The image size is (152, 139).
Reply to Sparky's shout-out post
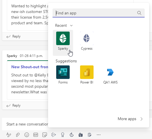(x=13, y=105)
